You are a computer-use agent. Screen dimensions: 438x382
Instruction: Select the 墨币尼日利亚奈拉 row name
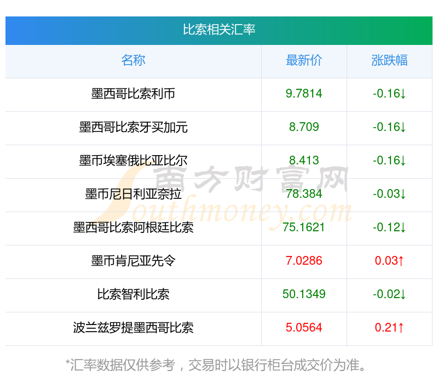(x=133, y=194)
